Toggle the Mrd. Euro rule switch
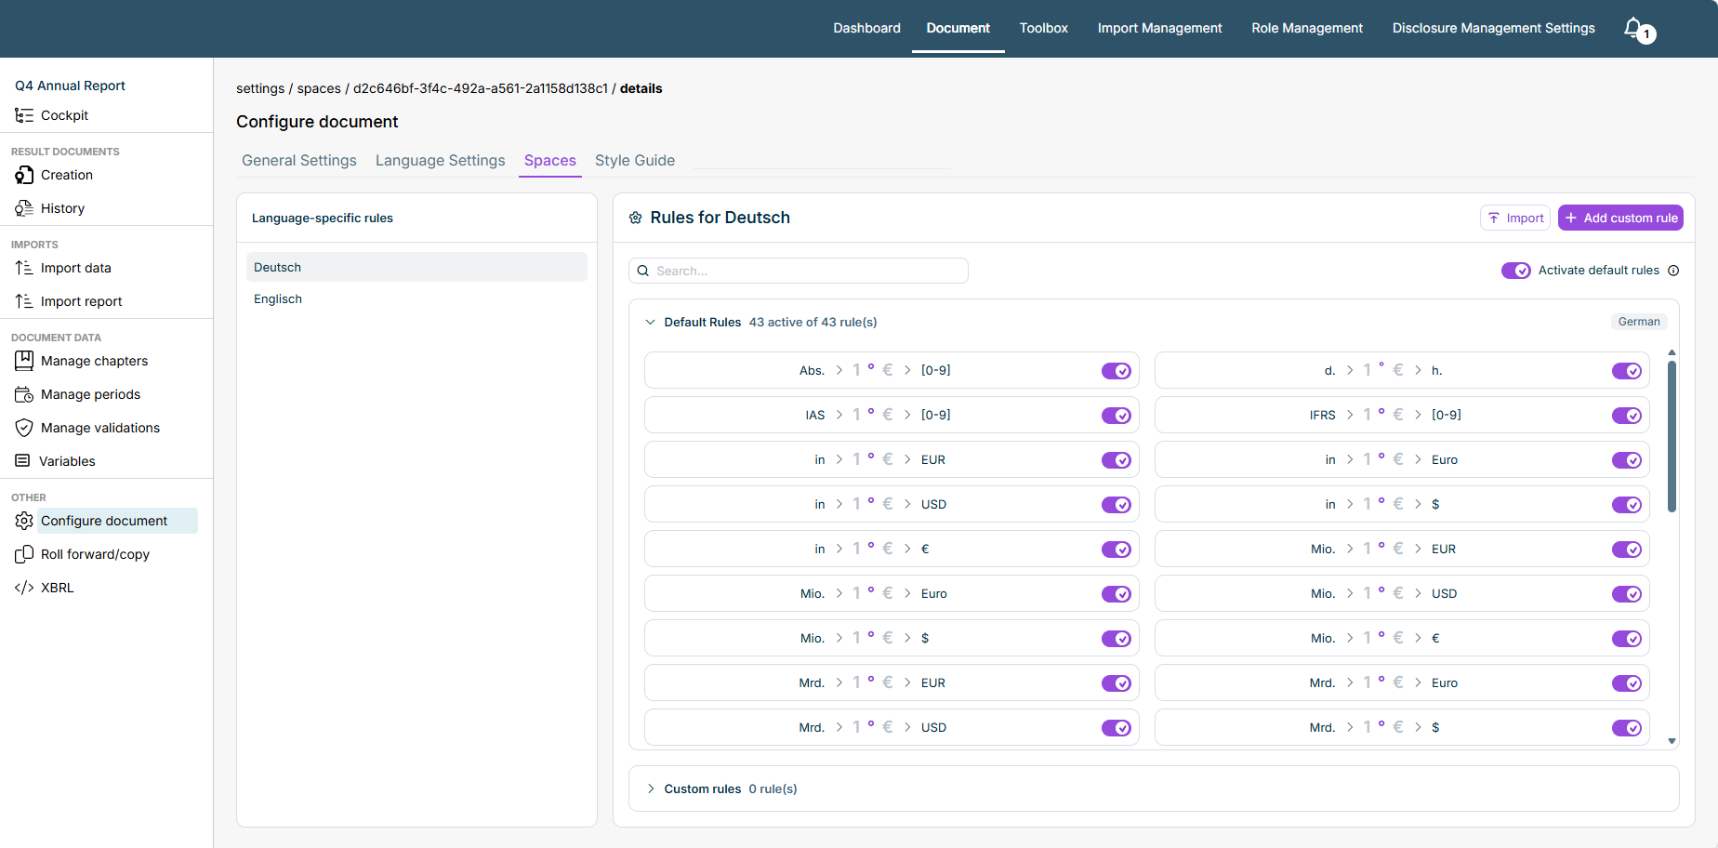This screenshot has height=848, width=1718. tap(1626, 683)
